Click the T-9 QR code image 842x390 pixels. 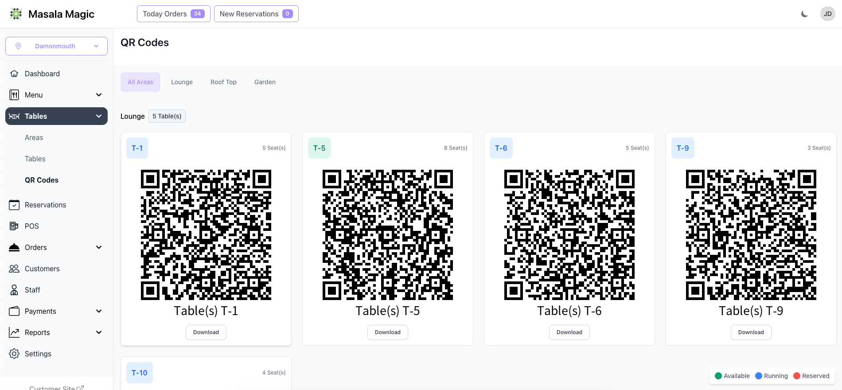[751, 235]
